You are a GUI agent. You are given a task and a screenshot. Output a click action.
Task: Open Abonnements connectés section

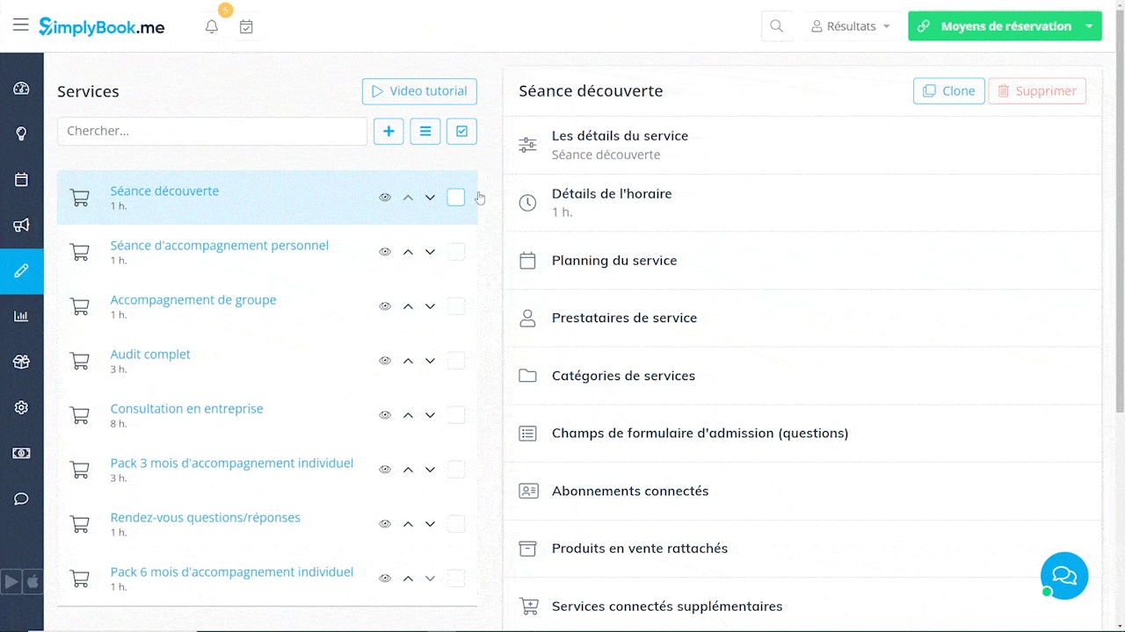pos(802,491)
